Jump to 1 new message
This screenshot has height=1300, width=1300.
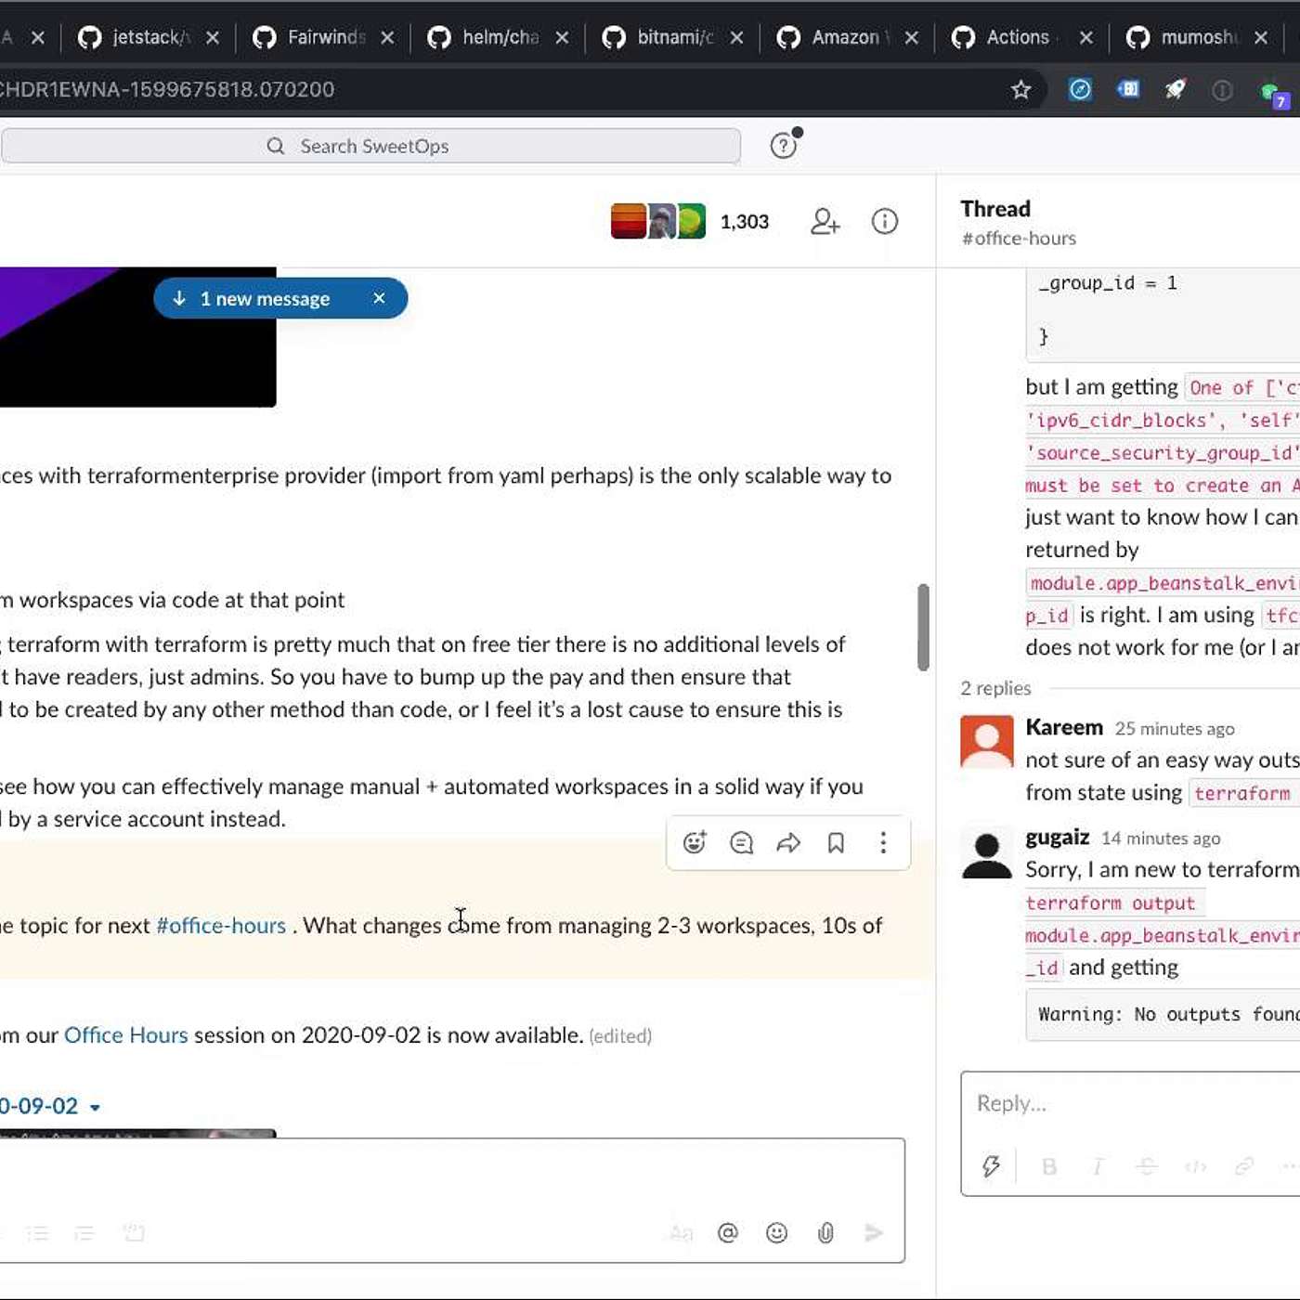[264, 299]
